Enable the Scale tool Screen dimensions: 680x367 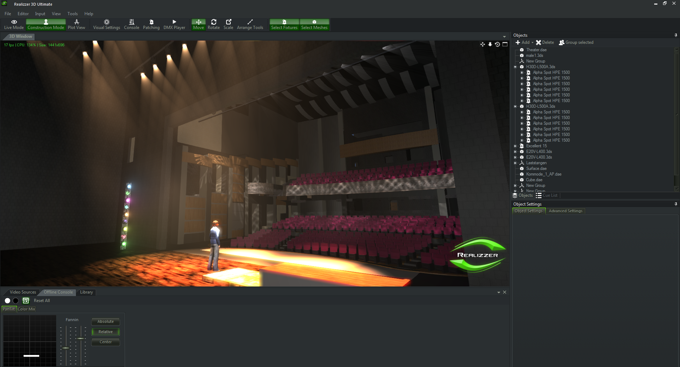[228, 24]
